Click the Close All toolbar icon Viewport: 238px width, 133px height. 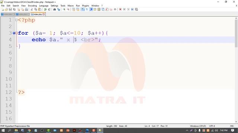click(22, 9)
